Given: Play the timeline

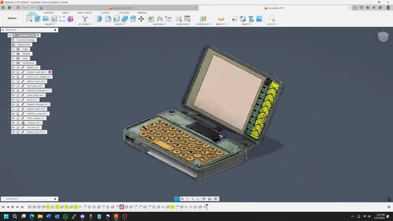Looking at the screenshot, I should click(x=12, y=207).
